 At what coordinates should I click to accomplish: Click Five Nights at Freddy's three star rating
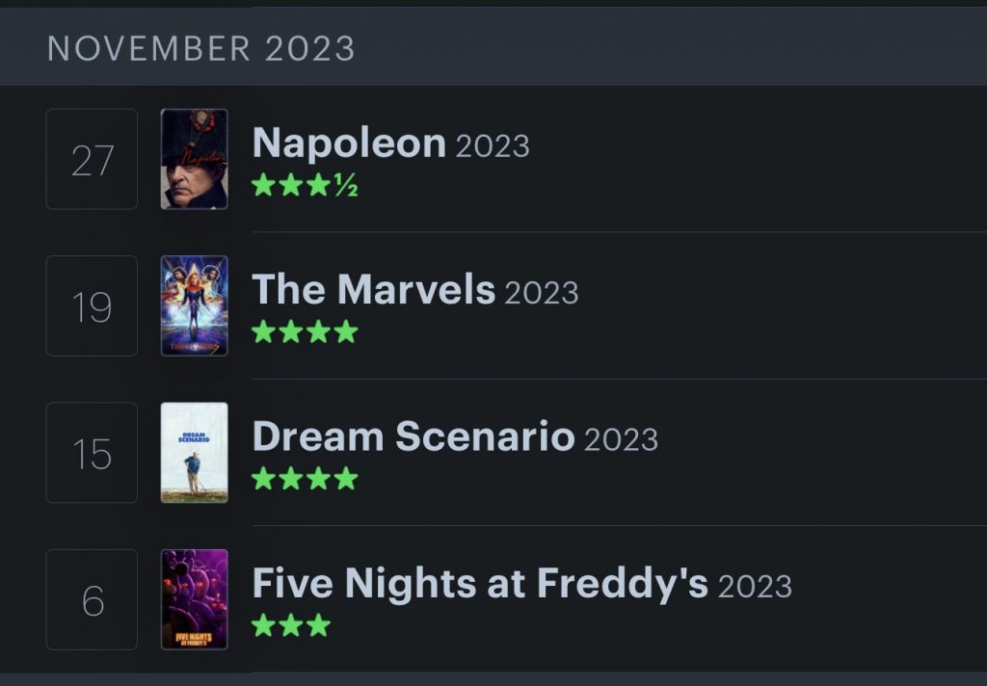click(291, 625)
